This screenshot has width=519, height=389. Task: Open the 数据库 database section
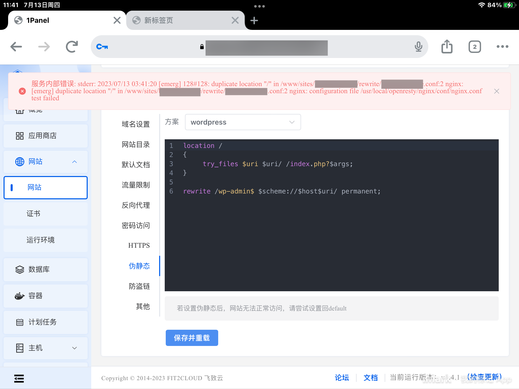pos(39,269)
